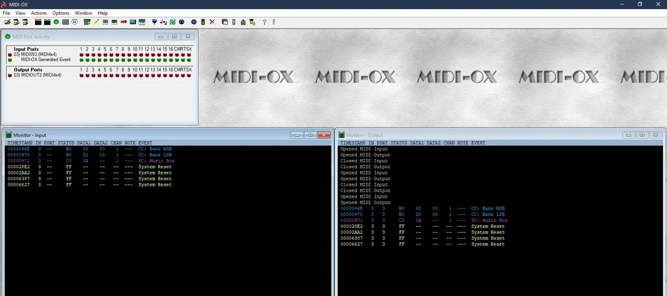
Task: Click the dark blue dial toolbar icon
Action: (182, 22)
